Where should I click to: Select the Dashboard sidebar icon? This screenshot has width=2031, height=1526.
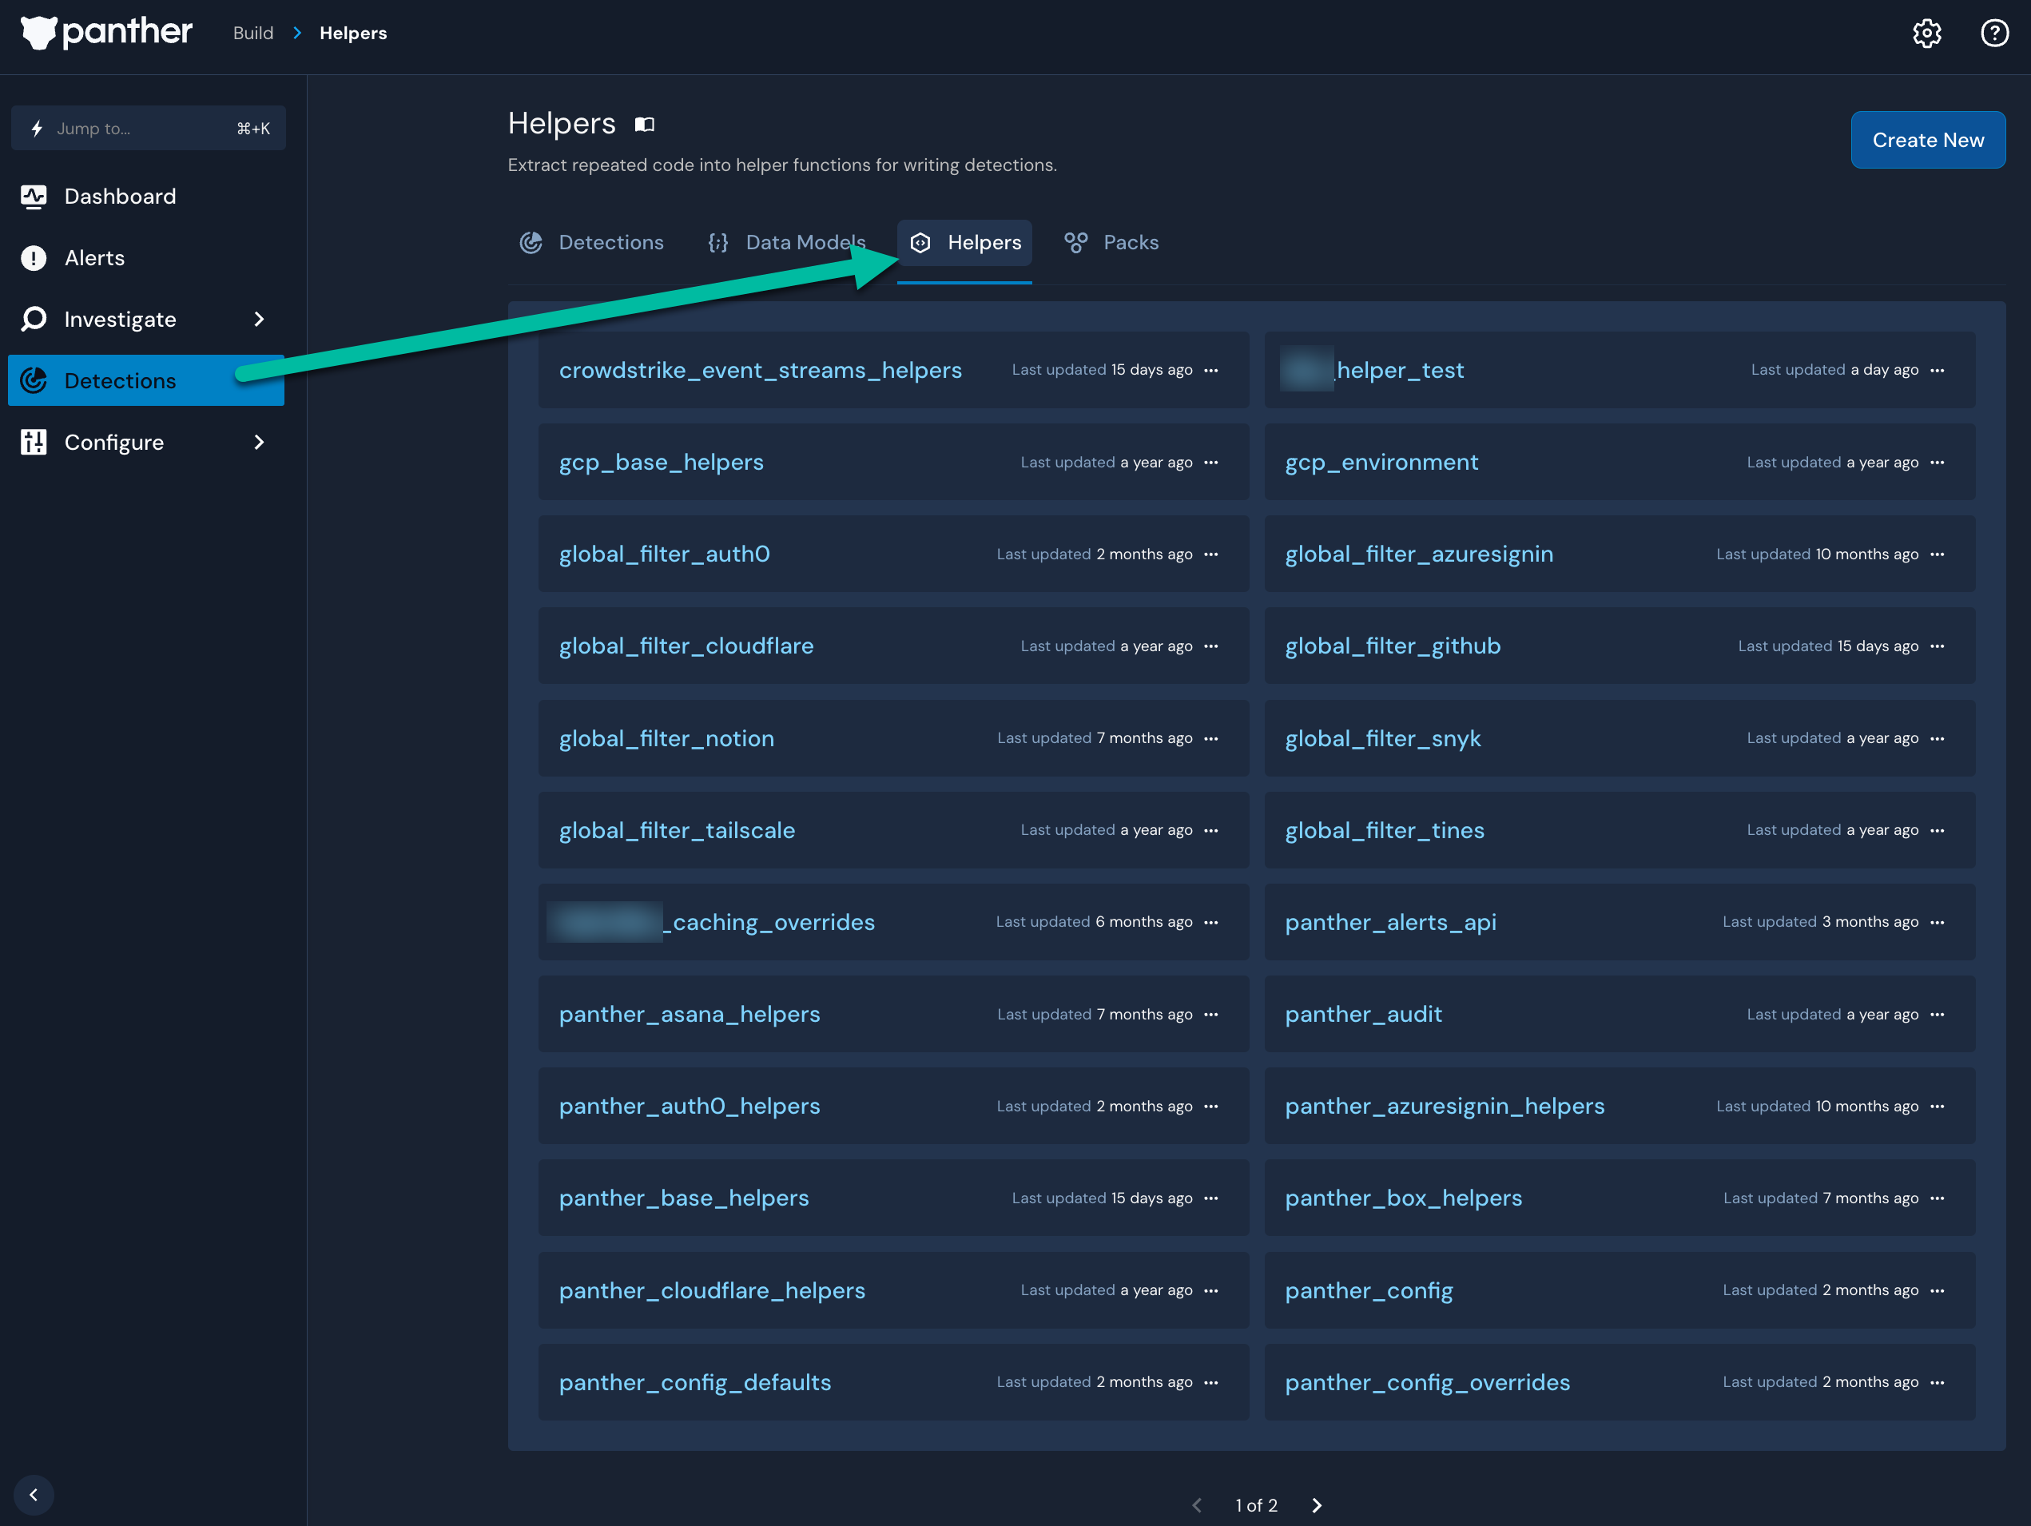(x=34, y=197)
